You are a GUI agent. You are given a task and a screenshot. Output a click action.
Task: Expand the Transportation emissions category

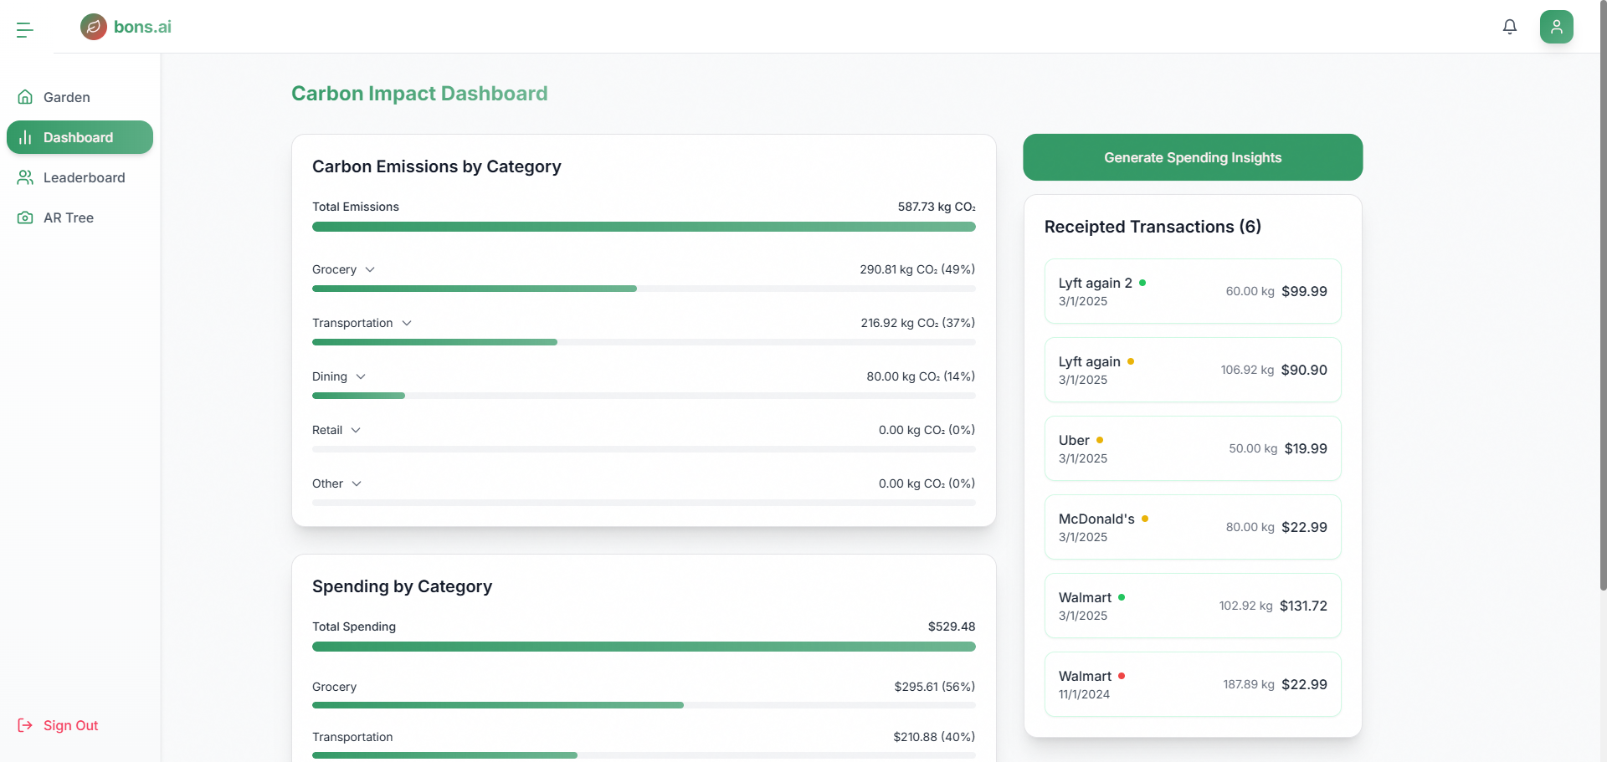407,323
